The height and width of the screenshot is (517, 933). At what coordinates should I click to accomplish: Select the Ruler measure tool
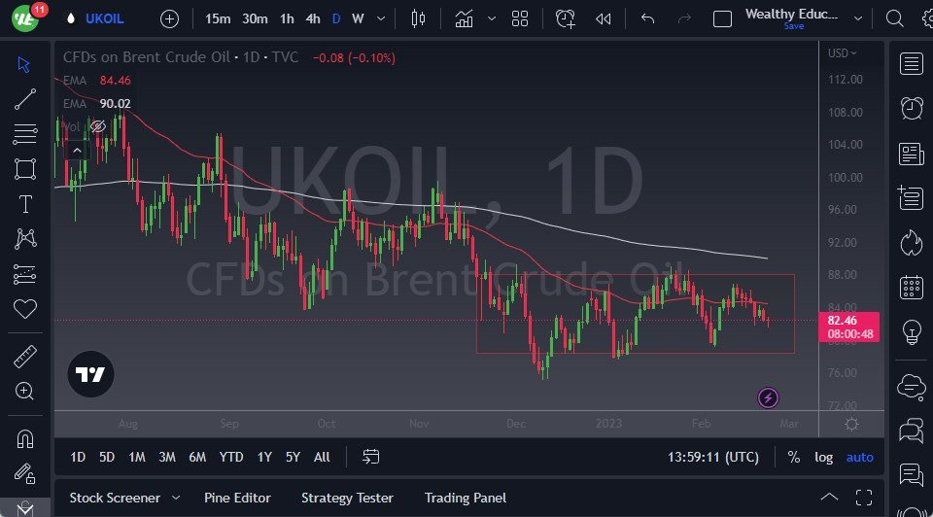[25, 357]
